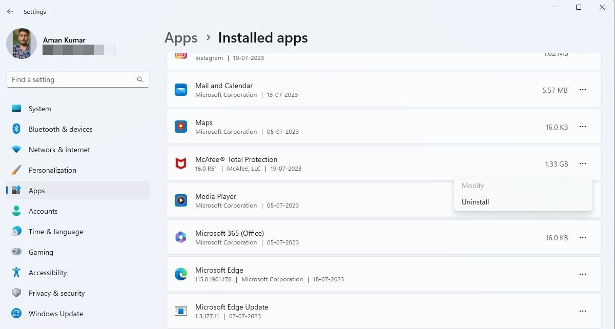Click the 5.57 MB size value
This screenshot has width=615, height=329.
[x=555, y=90]
